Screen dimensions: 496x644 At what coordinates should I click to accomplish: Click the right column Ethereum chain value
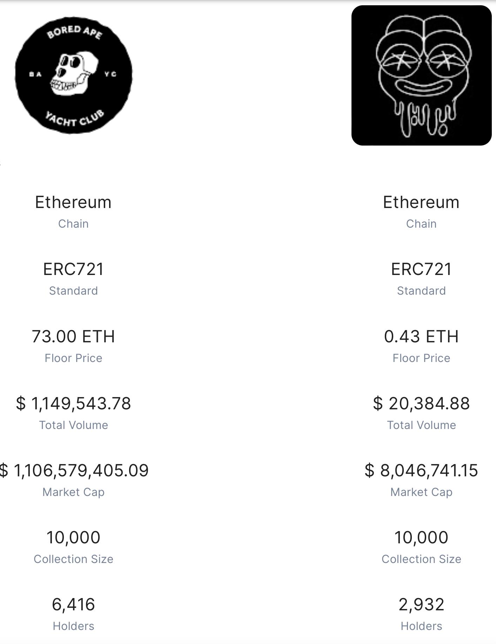[421, 202]
